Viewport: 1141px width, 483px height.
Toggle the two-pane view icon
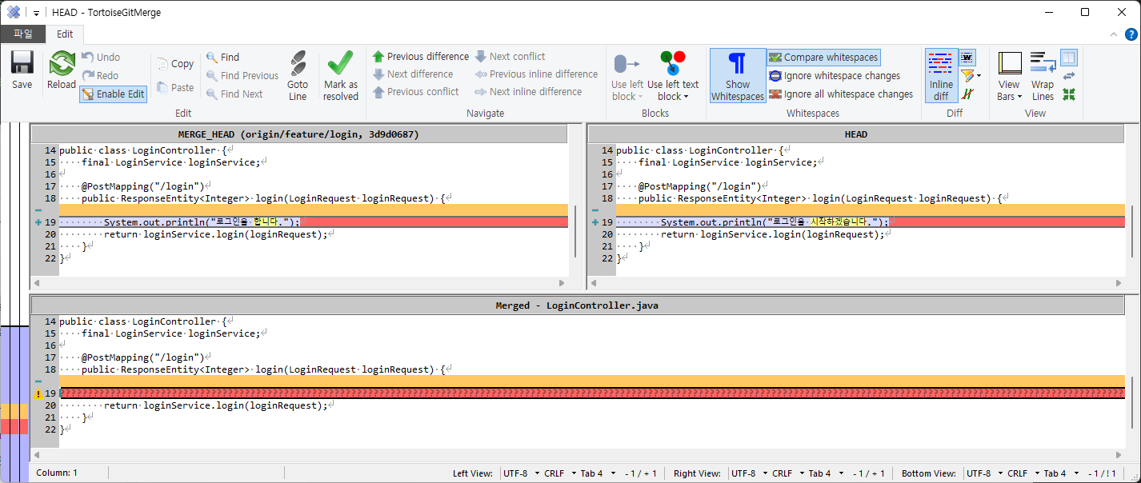tap(1069, 58)
